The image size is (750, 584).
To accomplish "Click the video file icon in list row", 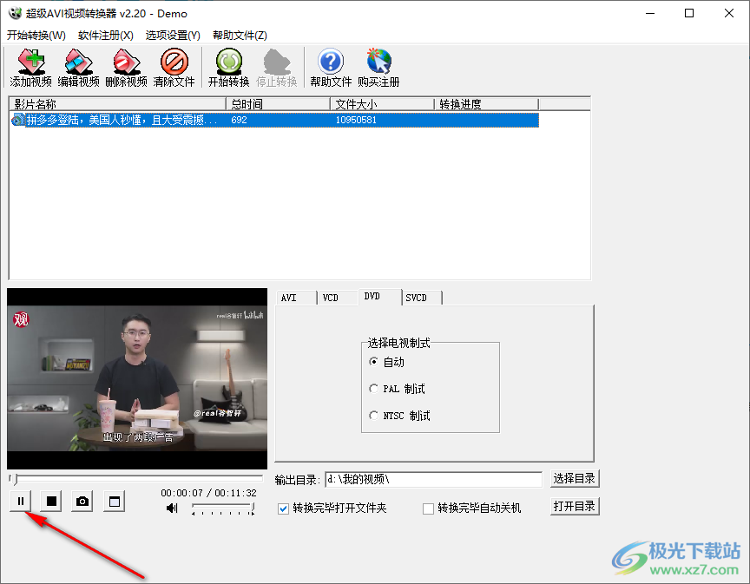I will pos(17,120).
